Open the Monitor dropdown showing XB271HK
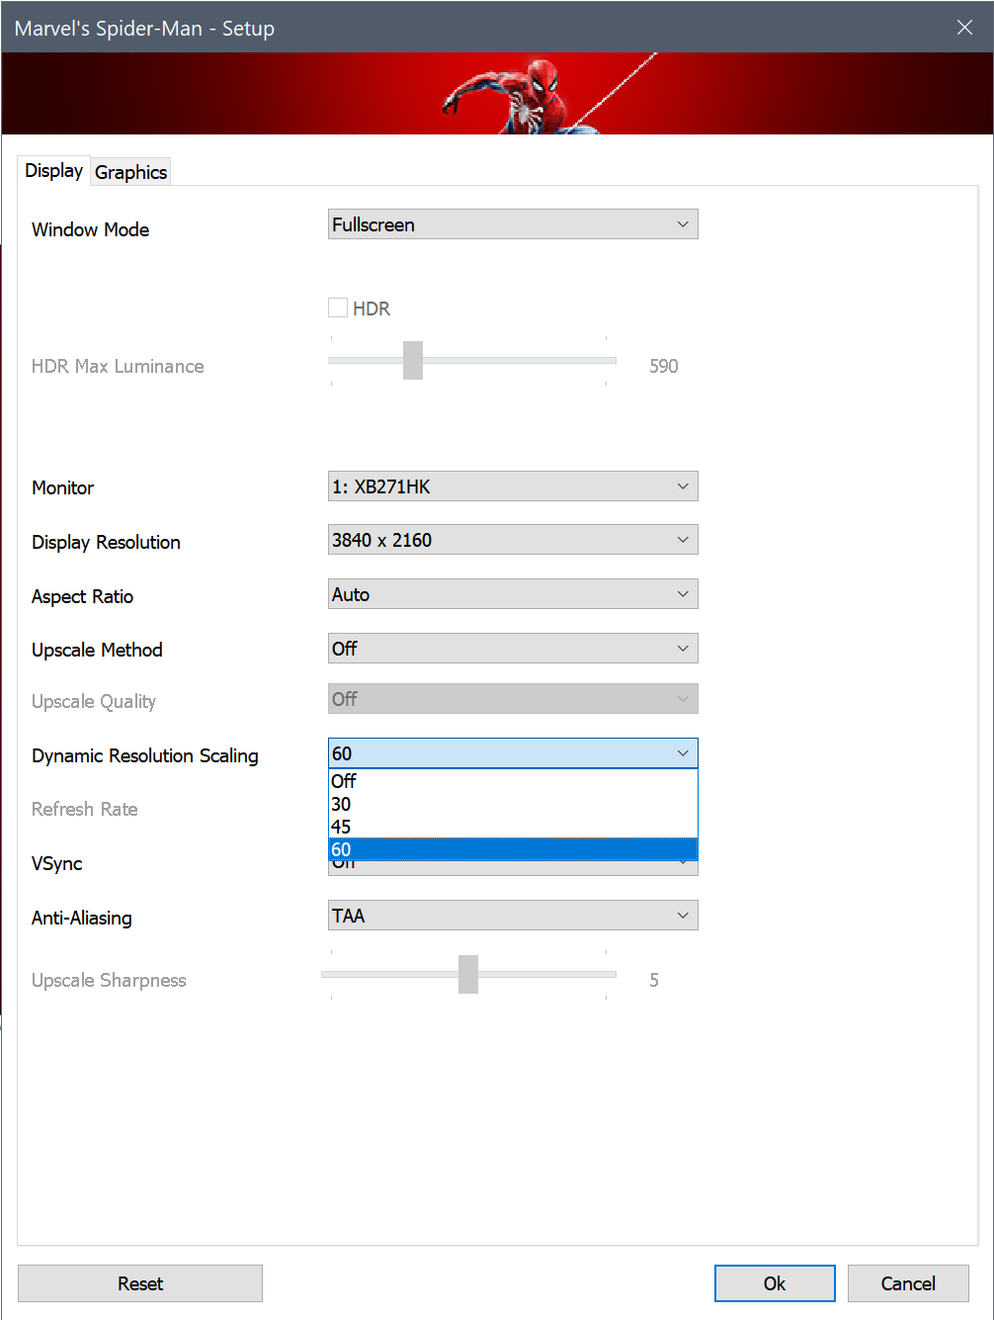This screenshot has width=994, height=1320. coord(513,486)
